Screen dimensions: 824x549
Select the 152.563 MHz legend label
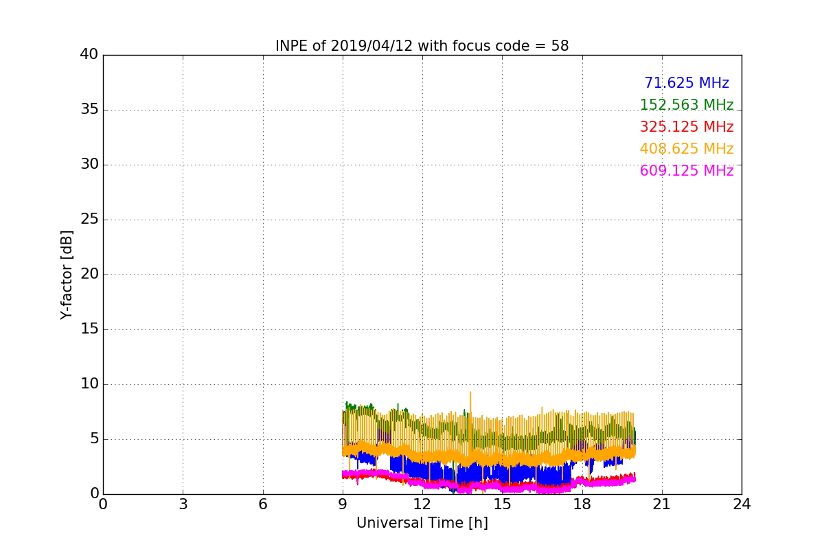pyautogui.click(x=687, y=105)
